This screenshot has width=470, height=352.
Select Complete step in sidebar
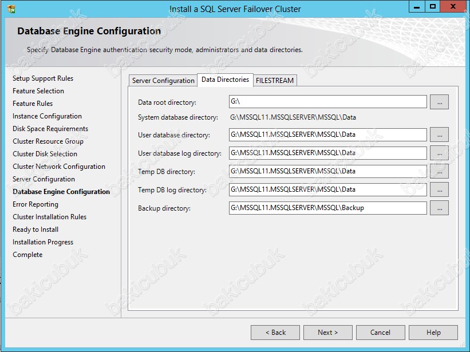click(x=27, y=255)
